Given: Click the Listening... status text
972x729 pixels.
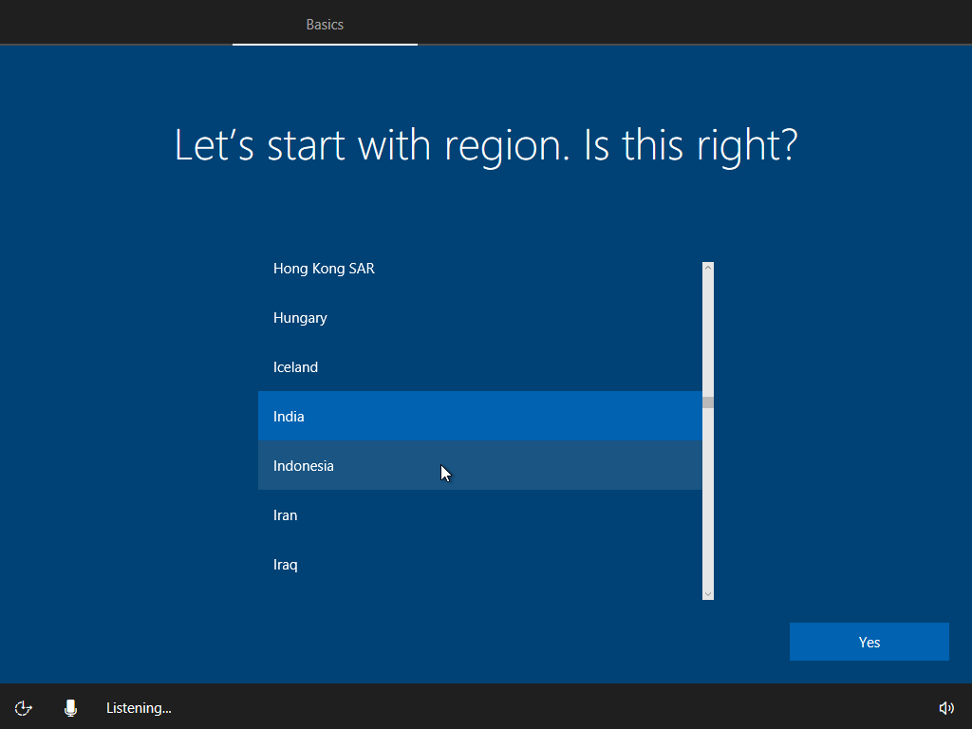Looking at the screenshot, I should (x=139, y=708).
